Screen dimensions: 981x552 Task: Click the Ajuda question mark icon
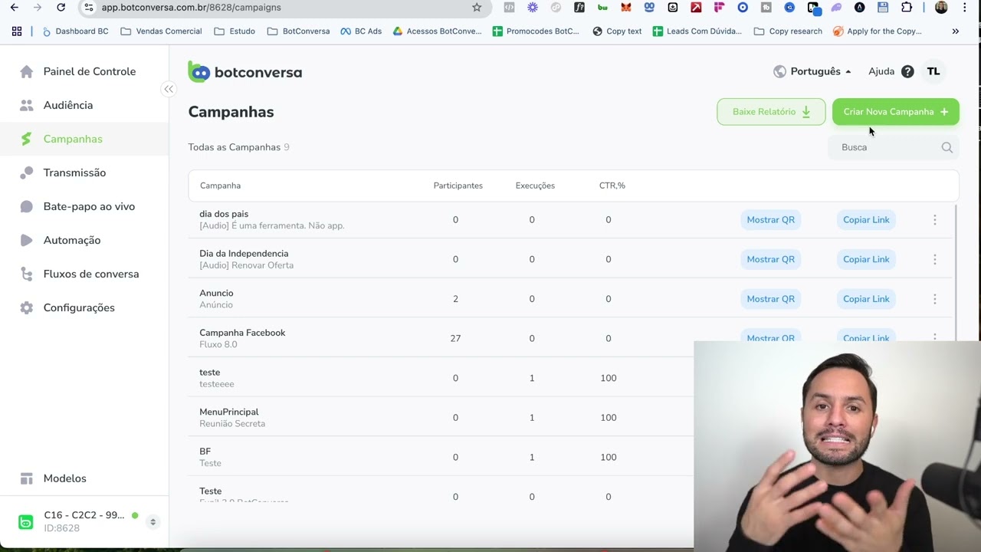pos(907,71)
